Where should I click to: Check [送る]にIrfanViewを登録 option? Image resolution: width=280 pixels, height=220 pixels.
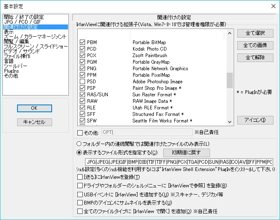click(x=80, y=177)
